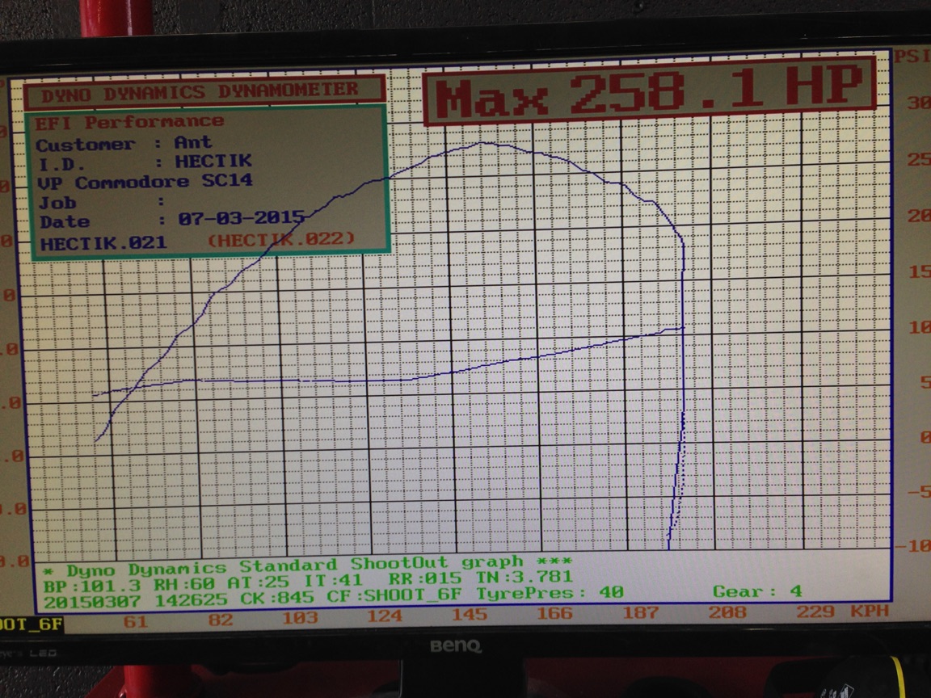Viewport: 931px width, 698px height.
Task: Click the 25 boost axis label
Action: 919,159
